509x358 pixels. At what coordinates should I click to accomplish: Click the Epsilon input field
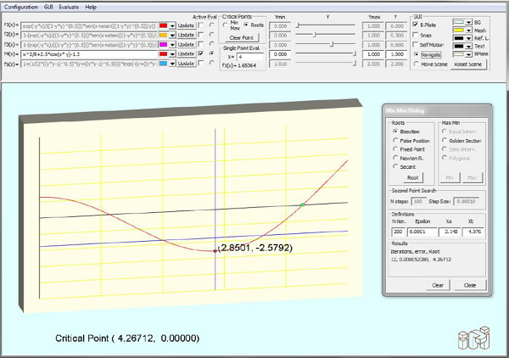point(422,231)
